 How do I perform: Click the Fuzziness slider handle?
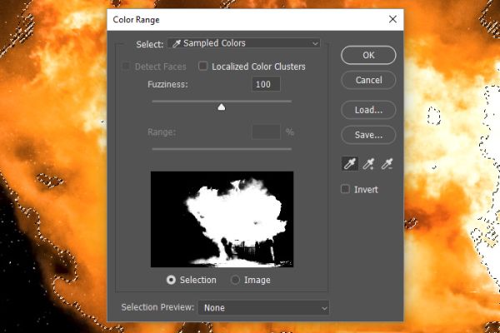[x=222, y=107]
